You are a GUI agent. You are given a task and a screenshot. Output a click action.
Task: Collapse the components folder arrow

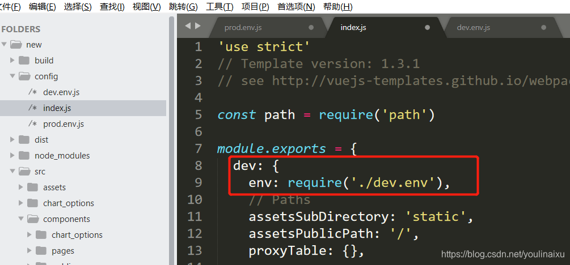(x=21, y=219)
